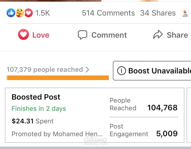Expand the people reached chevron arrow
191x149 pixels.
point(87,70)
